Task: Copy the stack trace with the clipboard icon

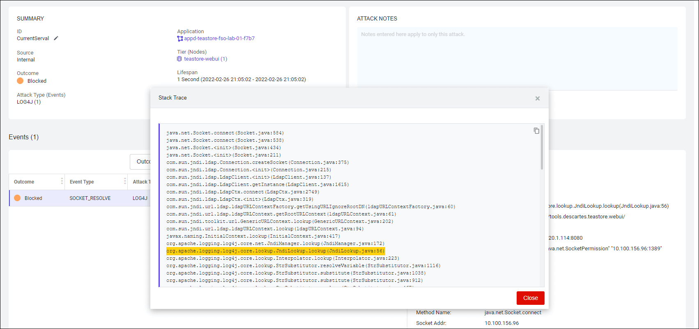Action: [x=536, y=131]
